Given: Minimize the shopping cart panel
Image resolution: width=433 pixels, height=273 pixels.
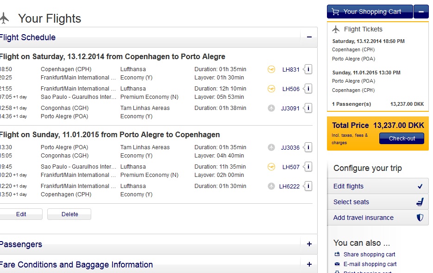Looking at the screenshot, I should pos(421,12).
